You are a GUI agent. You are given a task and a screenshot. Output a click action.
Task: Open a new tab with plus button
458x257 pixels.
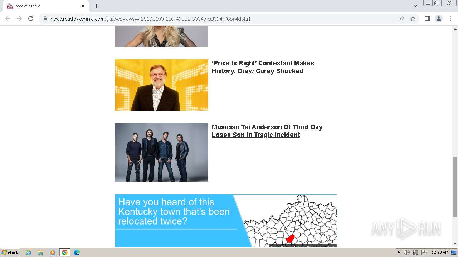(97, 6)
